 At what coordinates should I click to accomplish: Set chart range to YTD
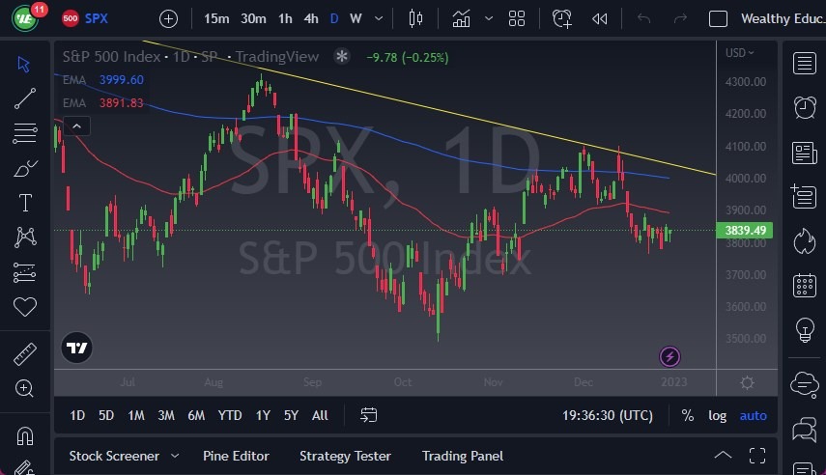pyautogui.click(x=229, y=415)
